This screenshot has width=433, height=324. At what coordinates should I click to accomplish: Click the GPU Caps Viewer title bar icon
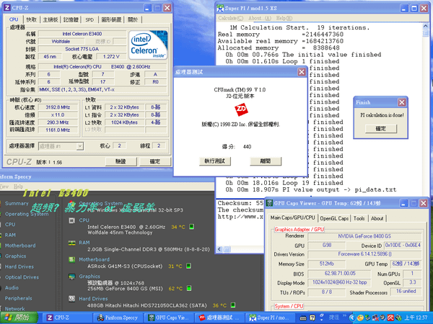pyautogui.click(x=269, y=203)
